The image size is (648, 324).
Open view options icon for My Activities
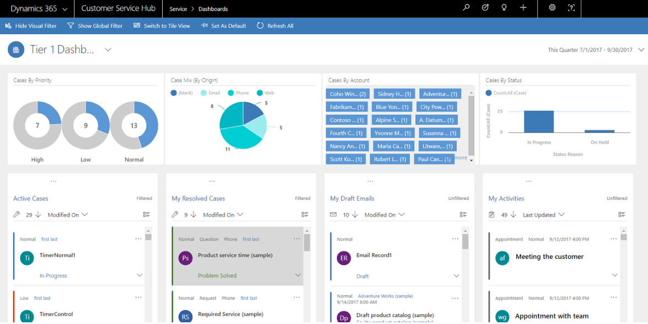pos(623,214)
